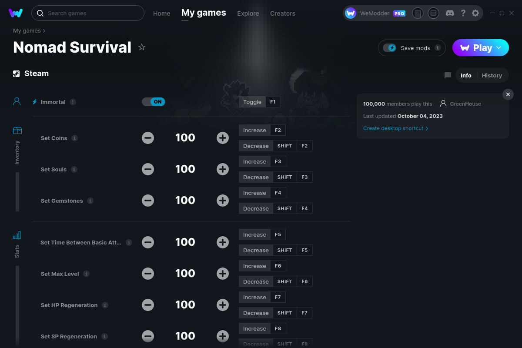Click Set HP Regeneration Decrease SHIFT F7 hotkey
This screenshot has height=348, width=522.
click(276, 313)
